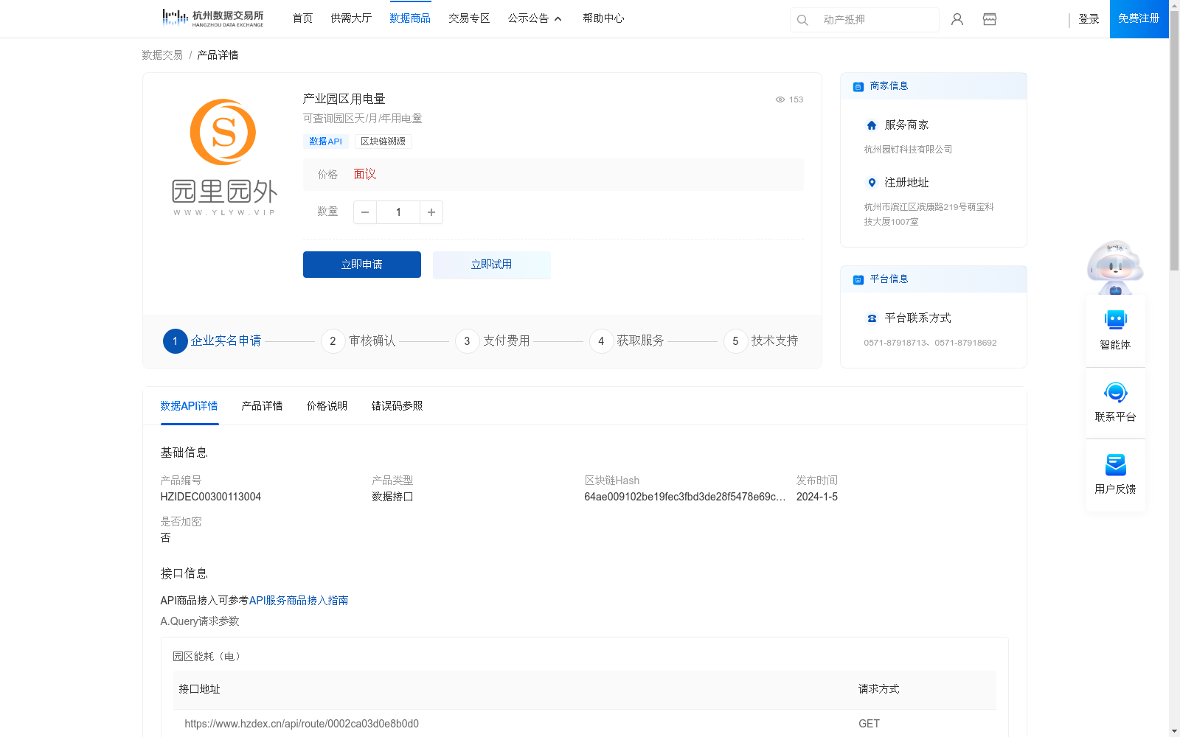Click the red 面议 price text
The image size is (1180, 737).
point(365,174)
